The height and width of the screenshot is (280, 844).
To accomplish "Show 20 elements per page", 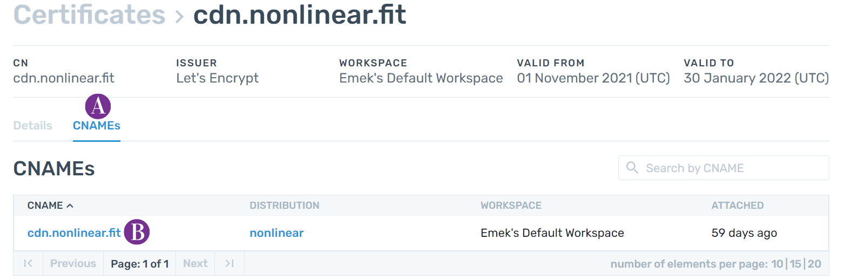I will [x=814, y=264].
